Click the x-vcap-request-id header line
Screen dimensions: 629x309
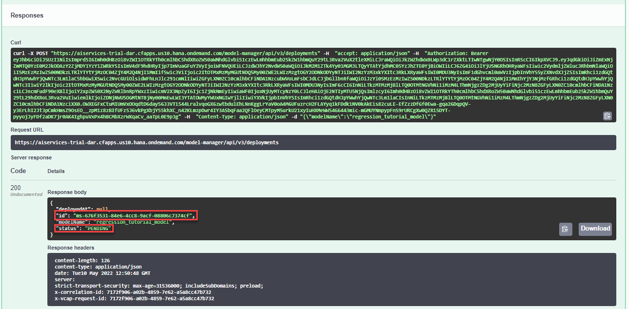(134, 298)
